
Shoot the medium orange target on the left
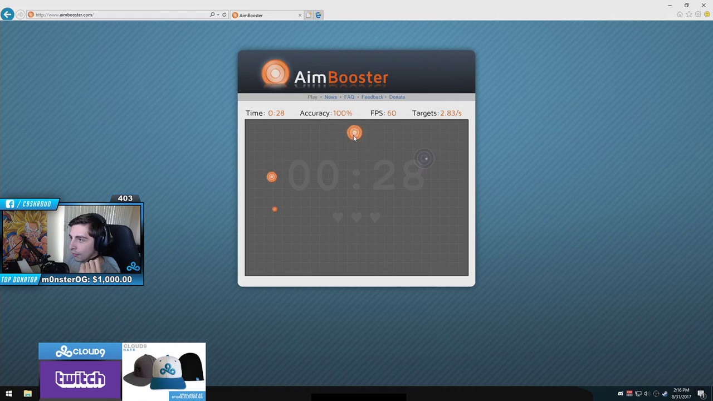click(271, 177)
